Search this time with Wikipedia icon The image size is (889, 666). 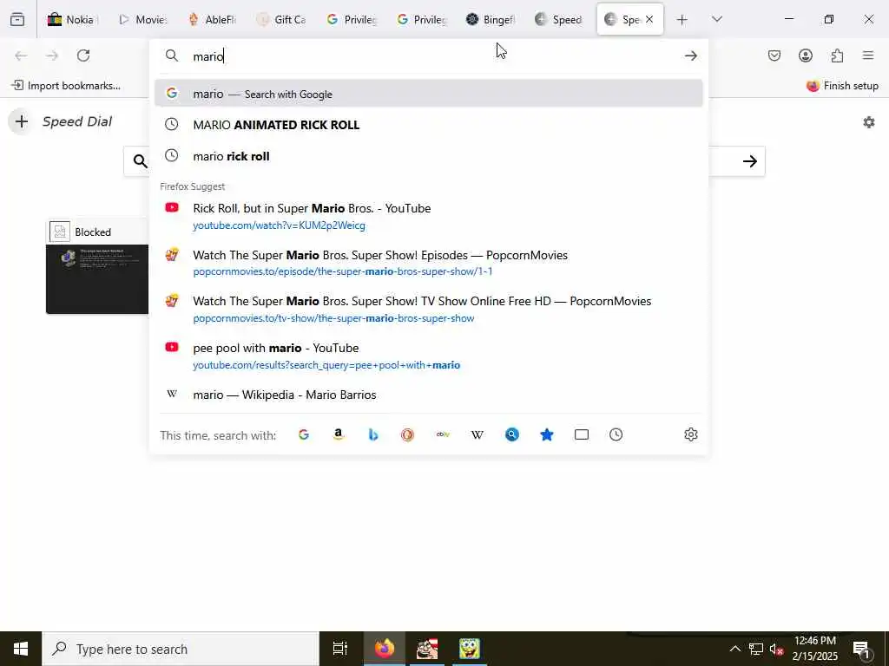pyautogui.click(x=477, y=435)
